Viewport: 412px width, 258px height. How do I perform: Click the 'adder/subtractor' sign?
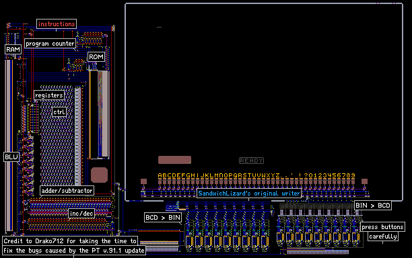(67, 191)
